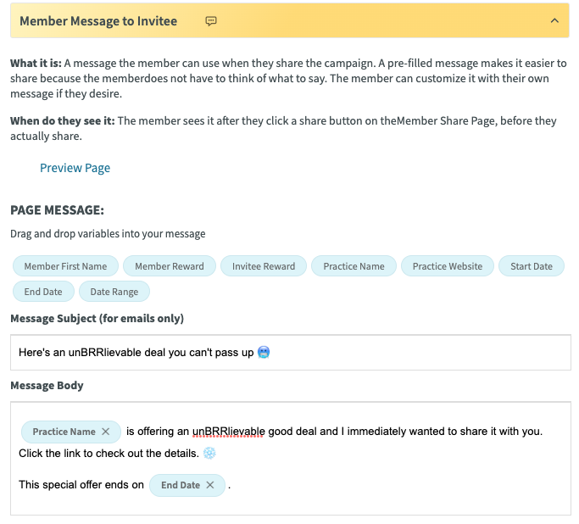579x524 pixels.
Task: Click inside the Message Body text area
Action: click(x=290, y=458)
